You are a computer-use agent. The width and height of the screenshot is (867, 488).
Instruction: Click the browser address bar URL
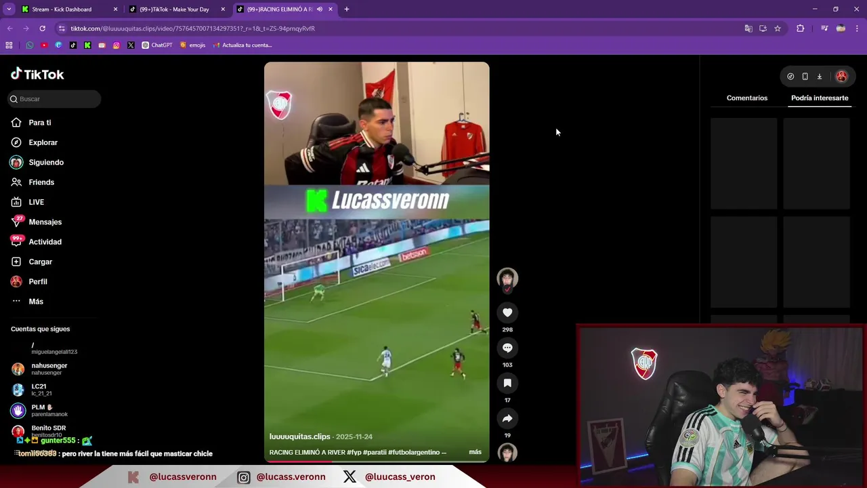193,28
